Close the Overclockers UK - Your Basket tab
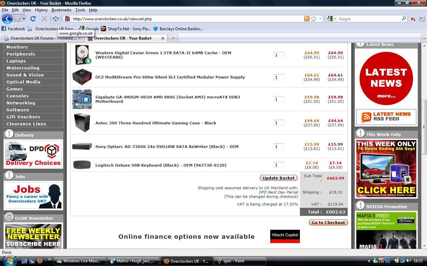The image size is (427, 266). [x=163, y=38]
